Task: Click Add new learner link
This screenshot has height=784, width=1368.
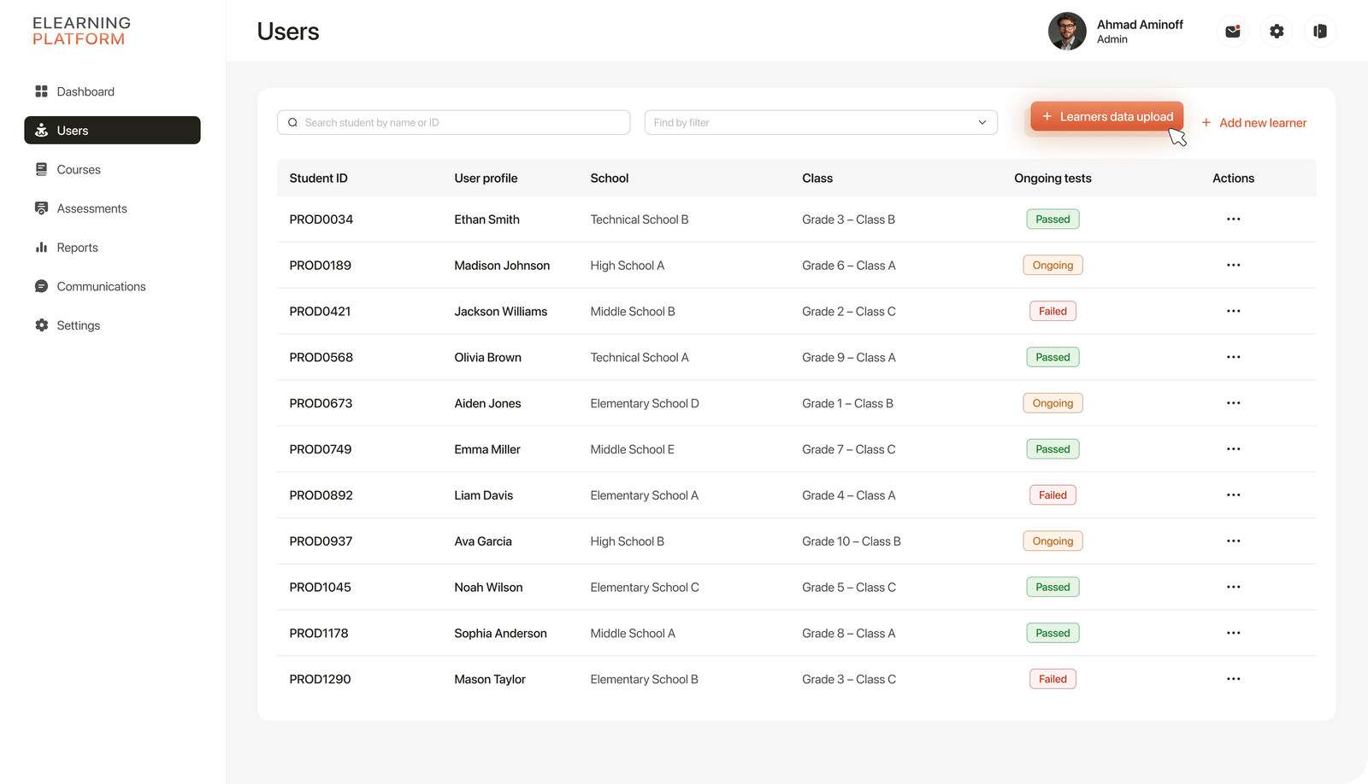Action: coord(1254,123)
